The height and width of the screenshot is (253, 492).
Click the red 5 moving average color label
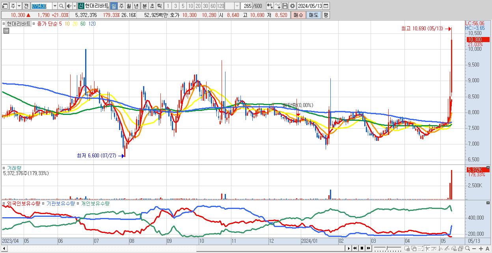pyautogui.click(x=60, y=24)
